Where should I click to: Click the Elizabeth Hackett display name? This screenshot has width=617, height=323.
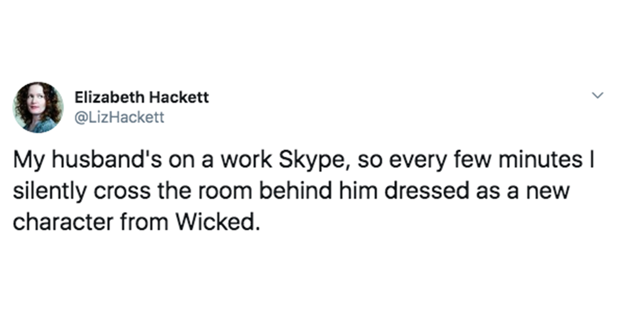coord(142,98)
